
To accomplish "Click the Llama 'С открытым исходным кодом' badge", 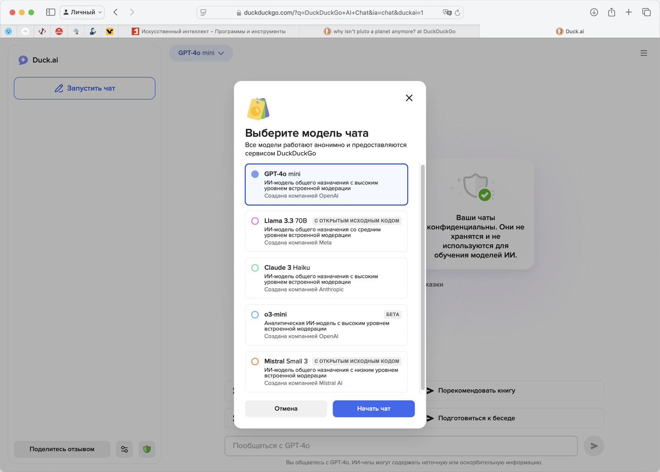I will [357, 221].
